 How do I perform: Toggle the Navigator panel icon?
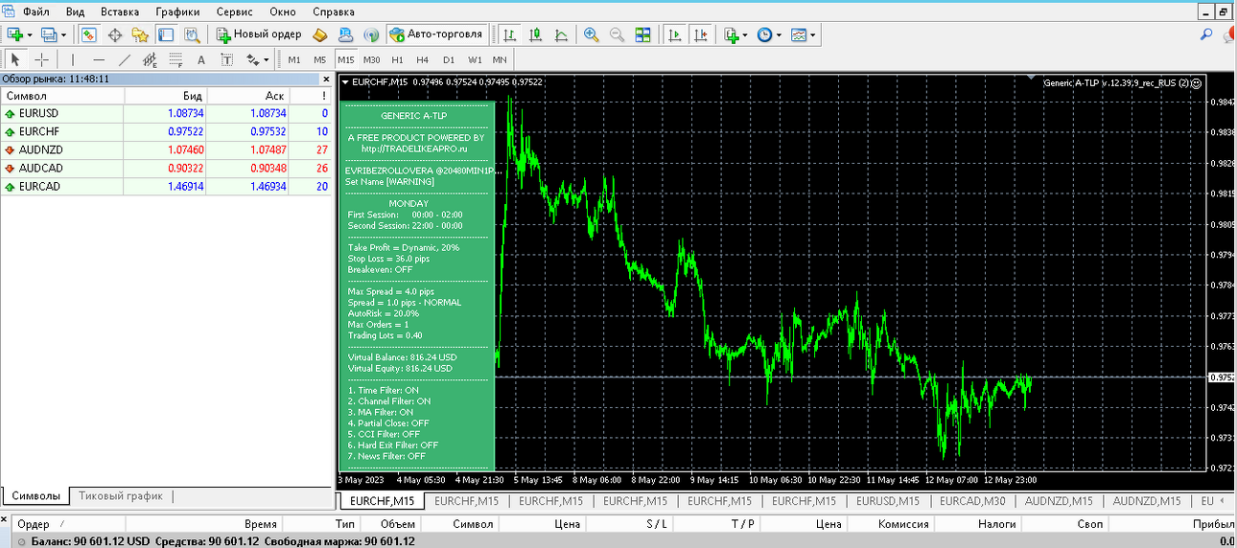[140, 34]
